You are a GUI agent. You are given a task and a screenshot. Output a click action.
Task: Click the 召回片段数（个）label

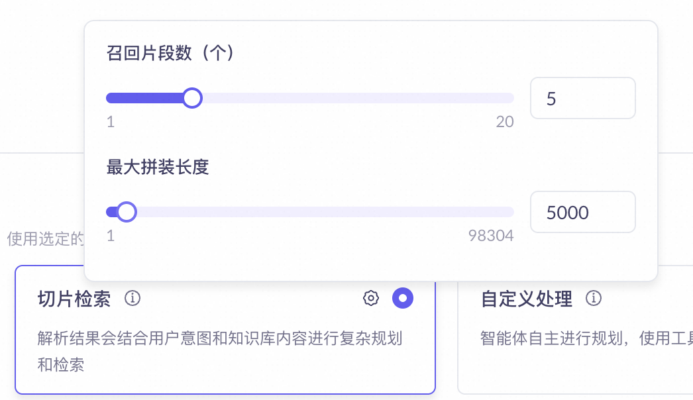170,53
